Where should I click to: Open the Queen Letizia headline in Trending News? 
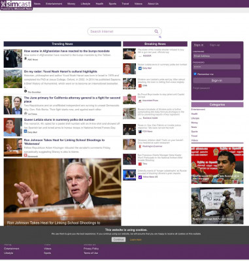pyautogui.click(x=59, y=119)
